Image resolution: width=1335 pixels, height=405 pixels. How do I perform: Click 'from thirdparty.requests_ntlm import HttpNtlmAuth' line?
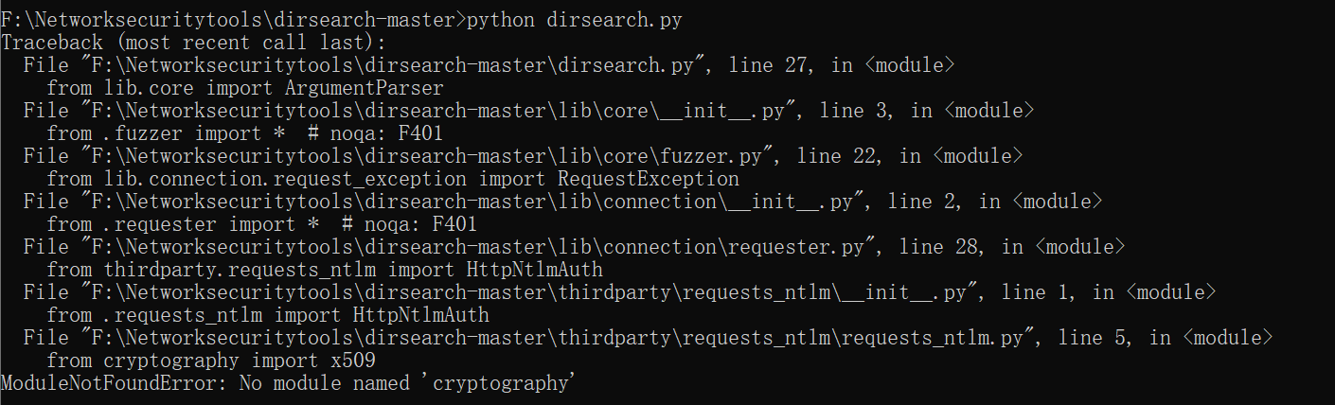point(325,270)
